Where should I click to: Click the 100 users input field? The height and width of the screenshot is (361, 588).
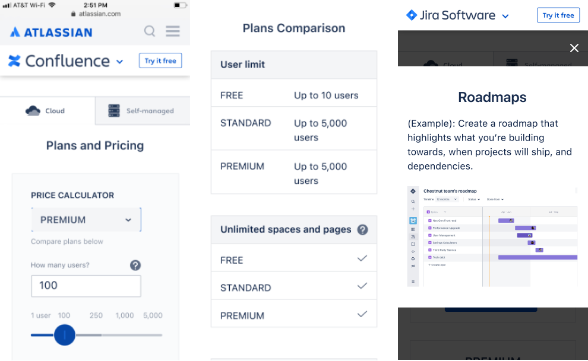(86, 286)
